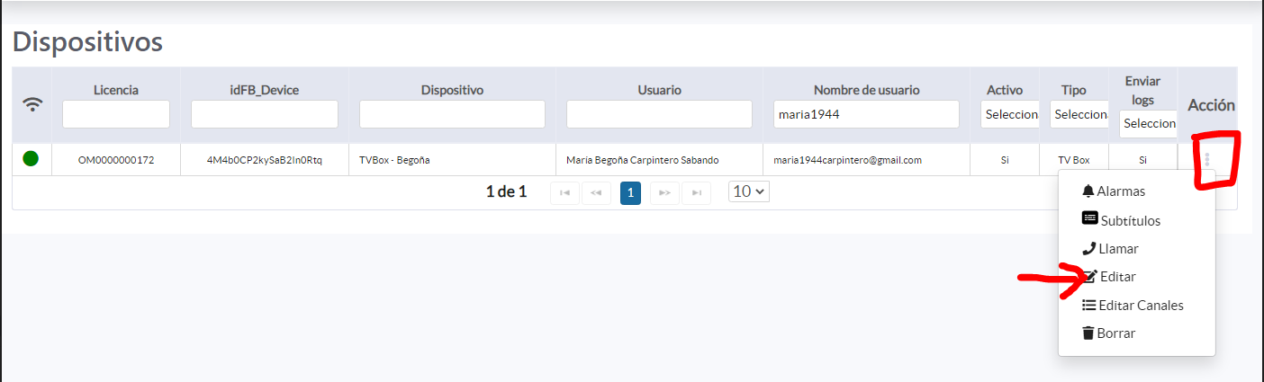Screen dimensions: 1264x382
Task: Click the trash icon beside Borrar
Action: [1088, 333]
